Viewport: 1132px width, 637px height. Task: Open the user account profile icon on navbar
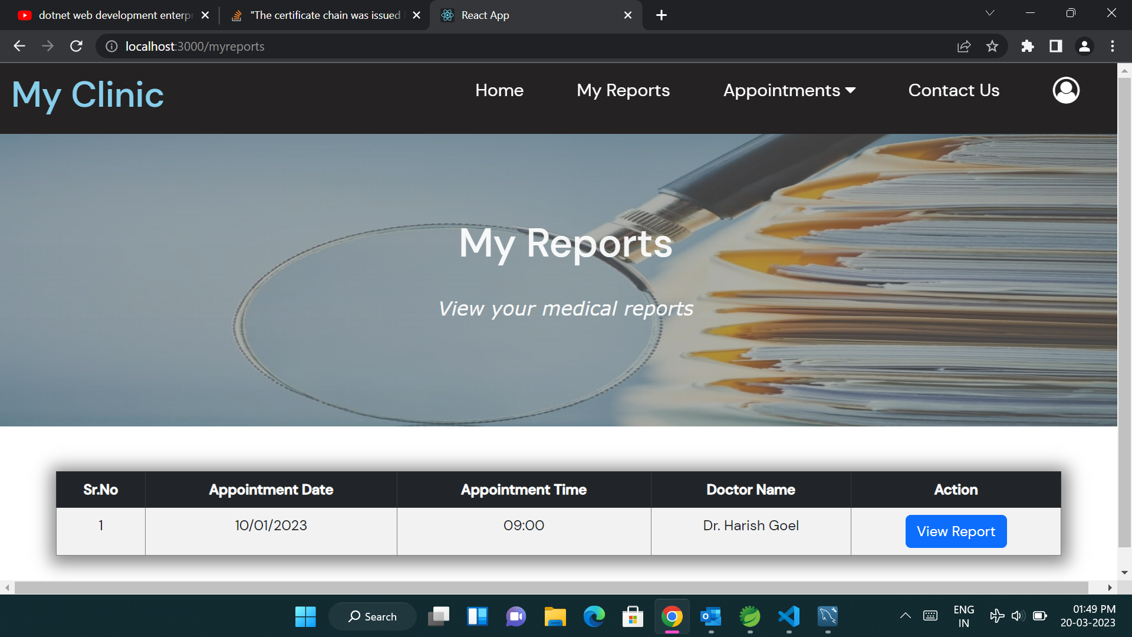(x=1065, y=90)
